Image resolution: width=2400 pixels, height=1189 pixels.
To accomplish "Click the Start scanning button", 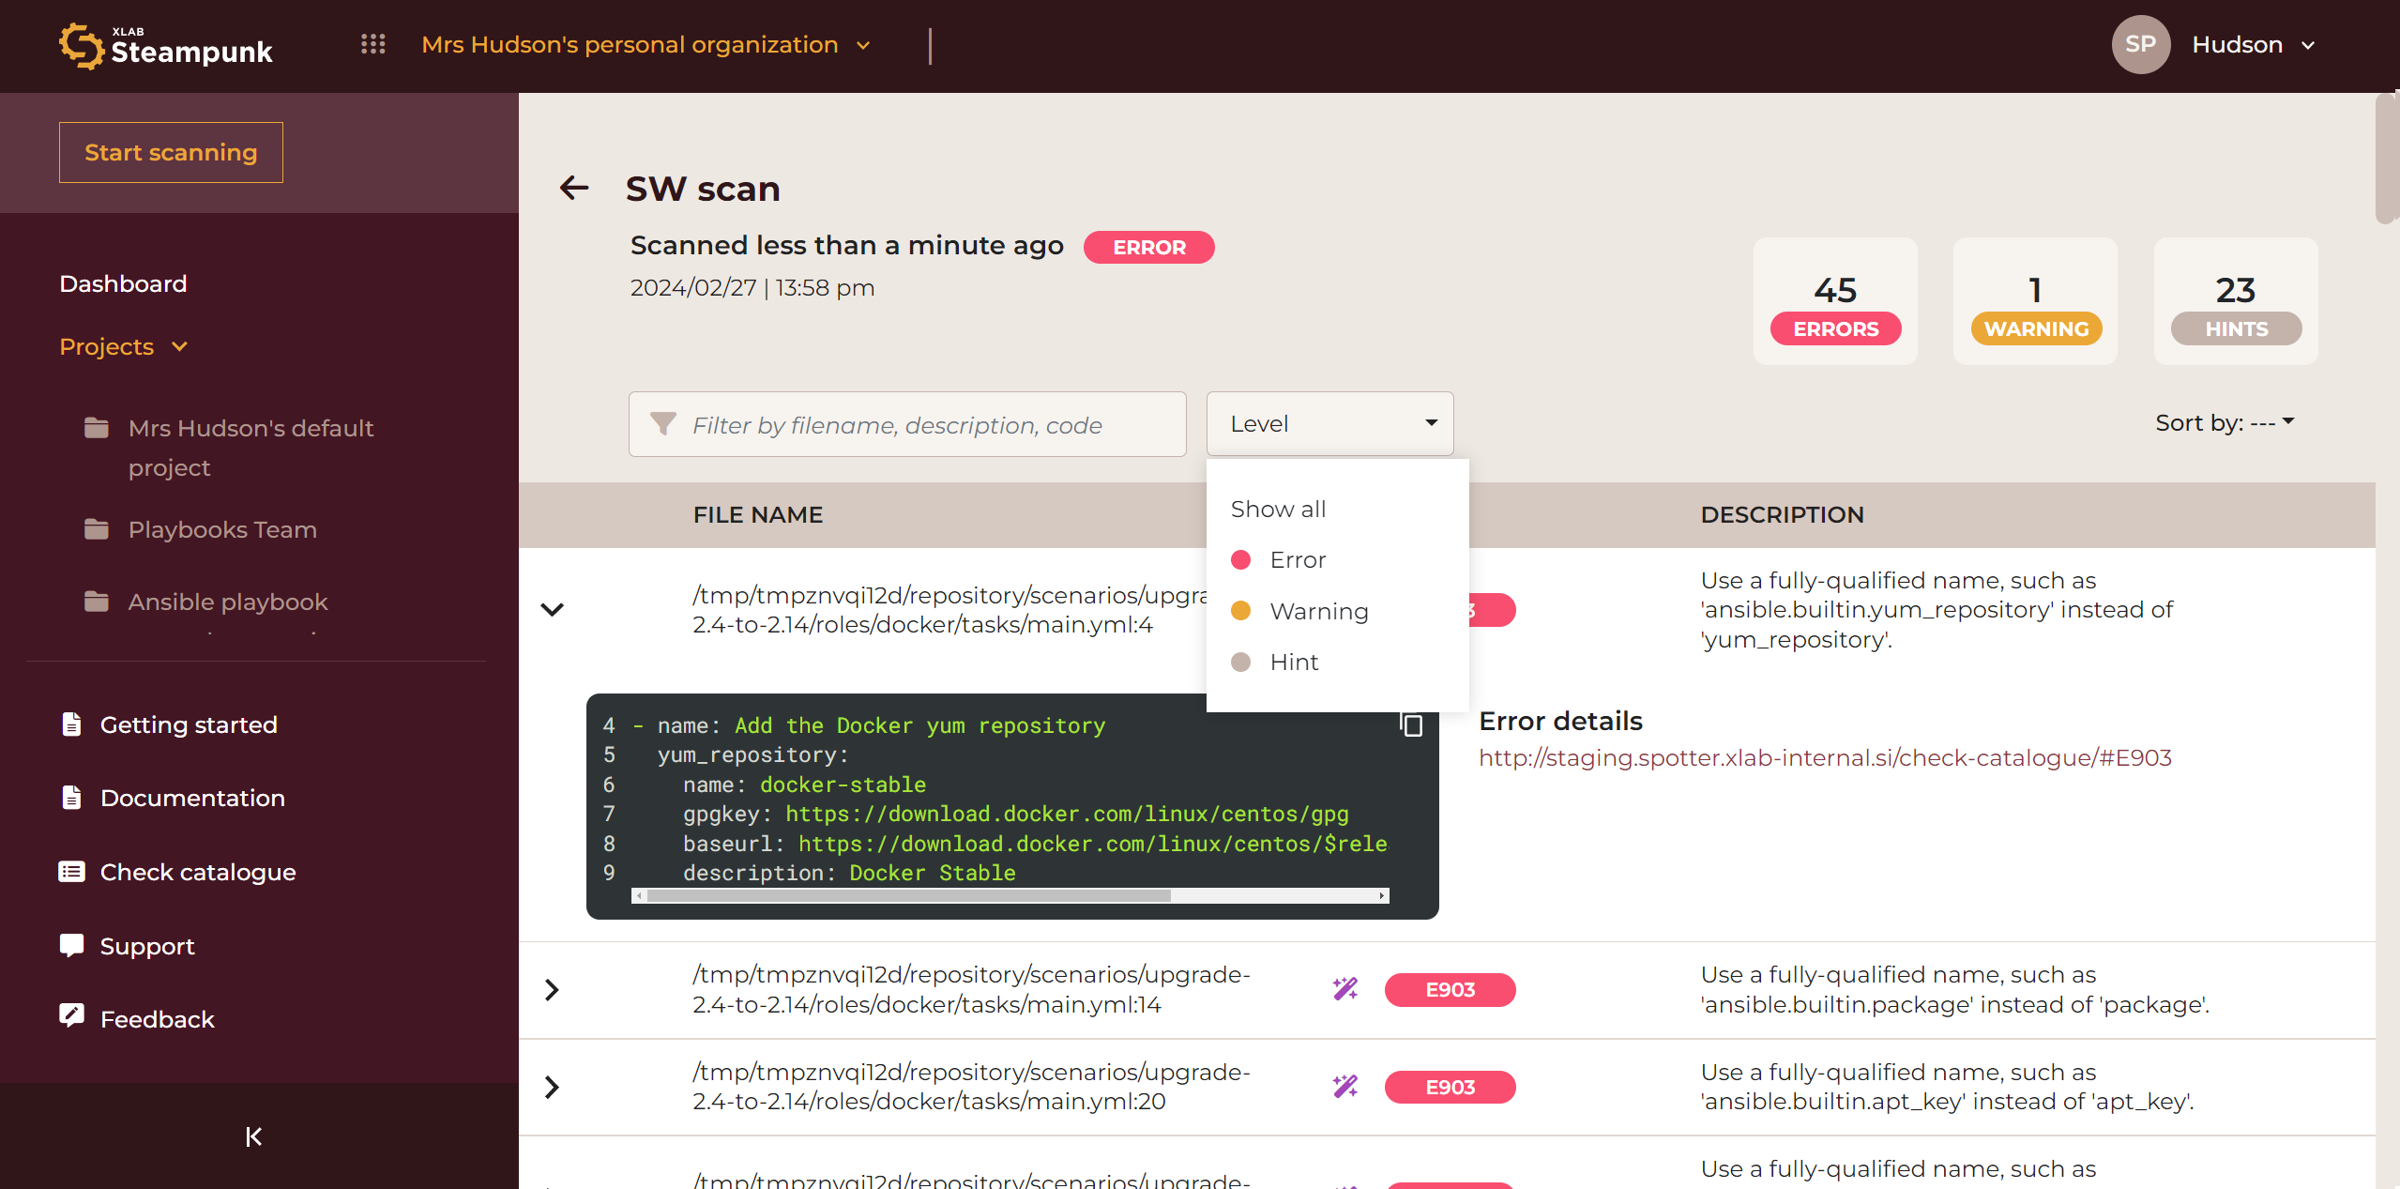I will [171, 152].
